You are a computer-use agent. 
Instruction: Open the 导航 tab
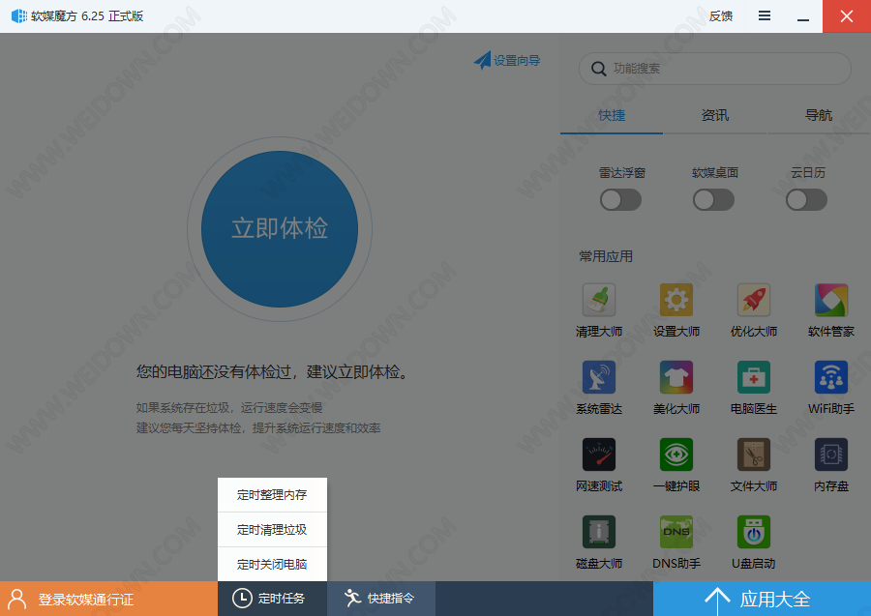coord(819,115)
